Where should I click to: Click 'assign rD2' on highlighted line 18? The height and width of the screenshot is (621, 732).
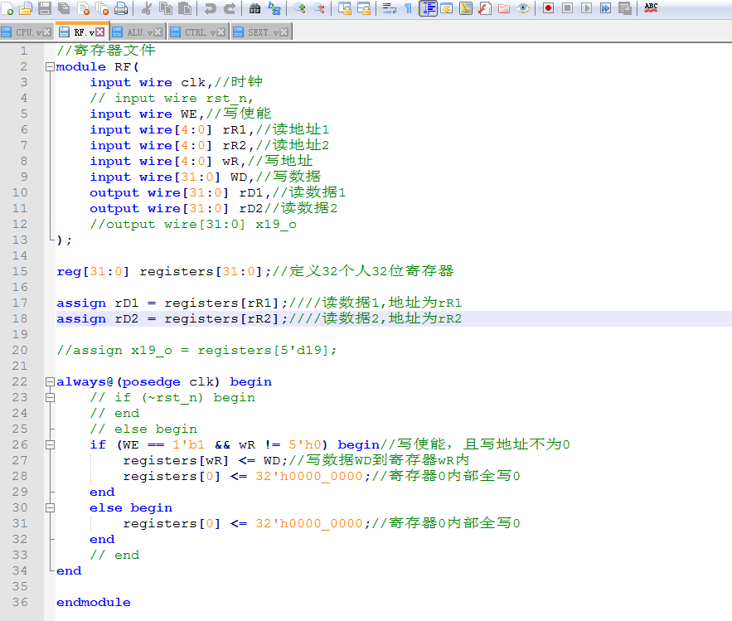coord(98,319)
